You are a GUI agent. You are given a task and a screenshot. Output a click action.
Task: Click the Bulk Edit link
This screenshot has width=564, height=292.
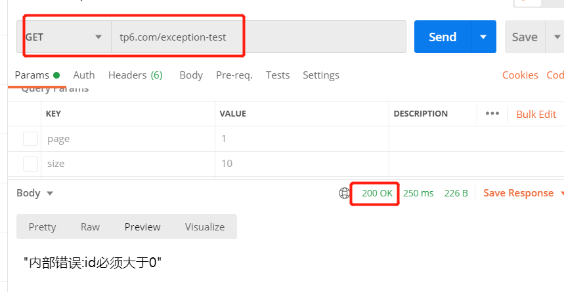536,114
